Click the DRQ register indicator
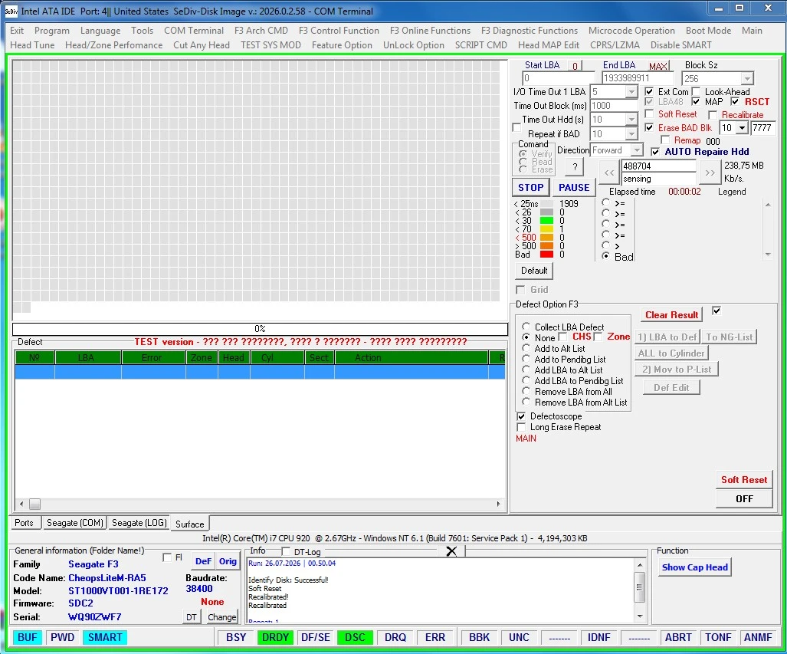This screenshot has height=654, width=787. pyautogui.click(x=395, y=637)
